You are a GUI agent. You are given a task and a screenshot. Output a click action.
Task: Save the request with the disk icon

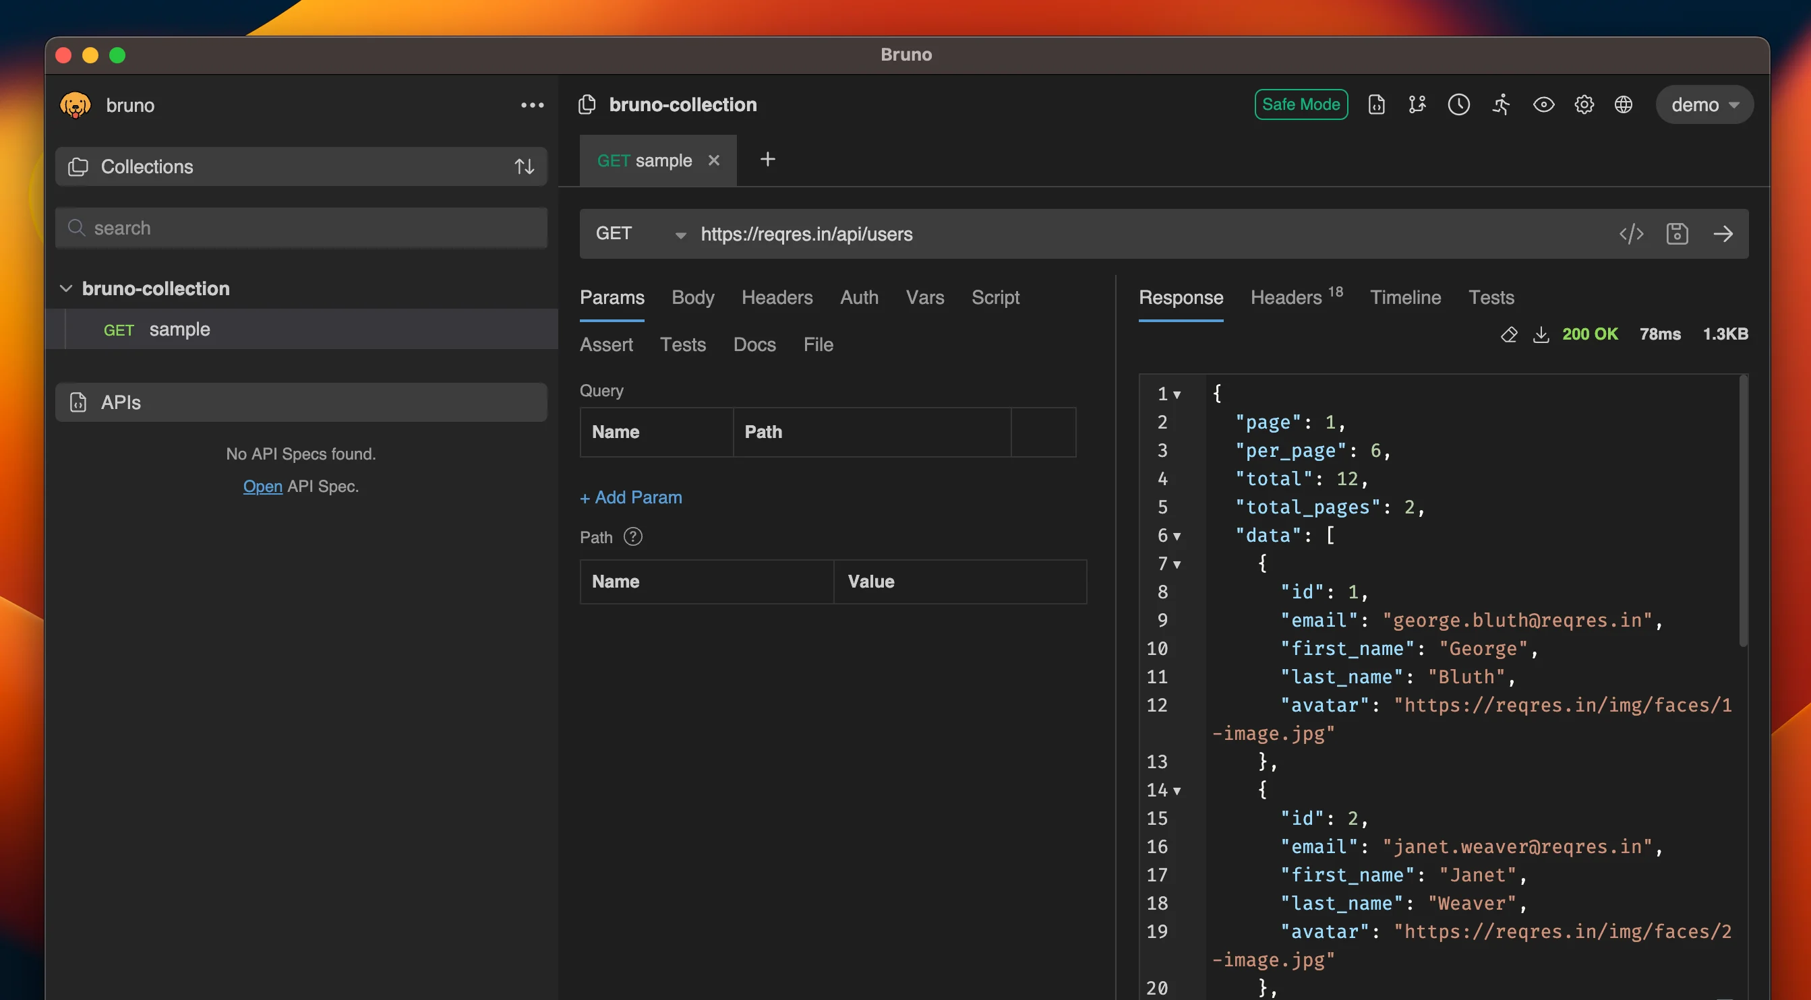pos(1678,233)
